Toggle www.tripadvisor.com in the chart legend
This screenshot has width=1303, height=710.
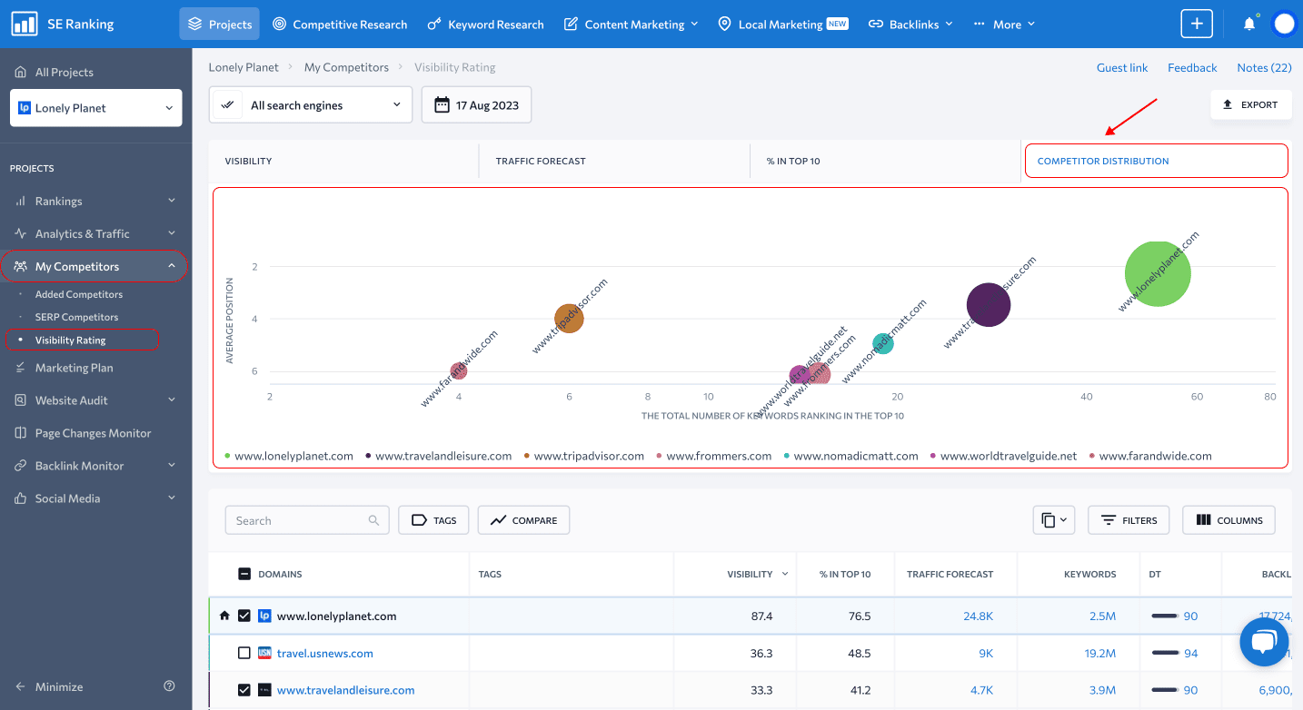click(584, 456)
